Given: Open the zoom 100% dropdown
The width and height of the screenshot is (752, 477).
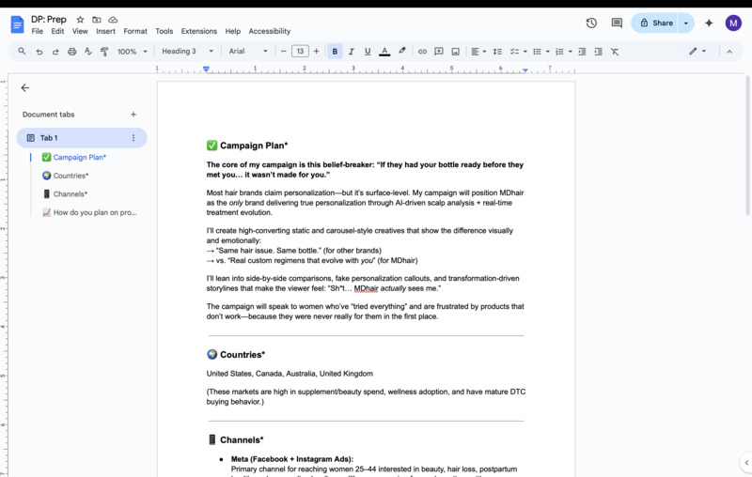Looking at the screenshot, I should 132,52.
